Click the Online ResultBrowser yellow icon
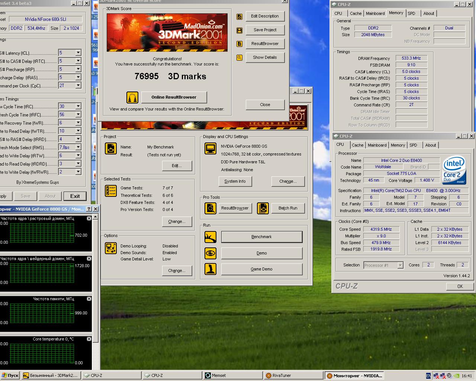 pyautogui.click(x=132, y=97)
